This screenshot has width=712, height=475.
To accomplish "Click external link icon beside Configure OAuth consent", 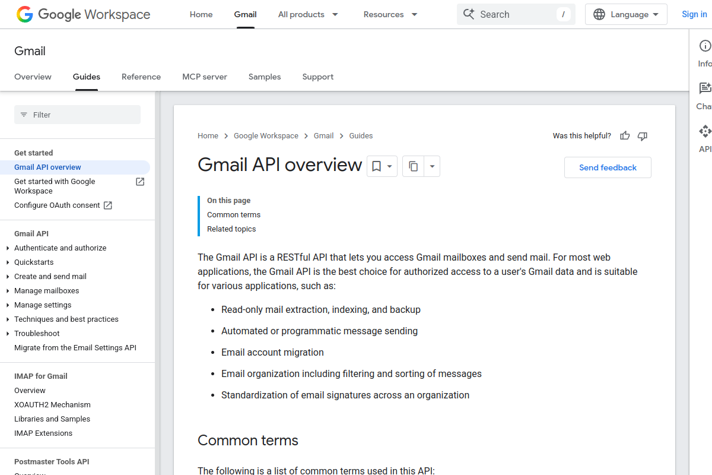I will [x=108, y=205].
